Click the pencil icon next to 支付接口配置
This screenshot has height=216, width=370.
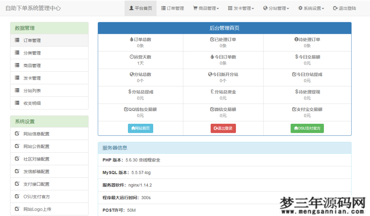click(x=17, y=184)
